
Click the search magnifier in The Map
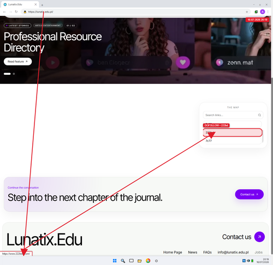point(259,115)
